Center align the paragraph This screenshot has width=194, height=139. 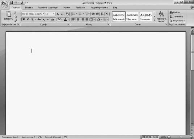click(78, 19)
